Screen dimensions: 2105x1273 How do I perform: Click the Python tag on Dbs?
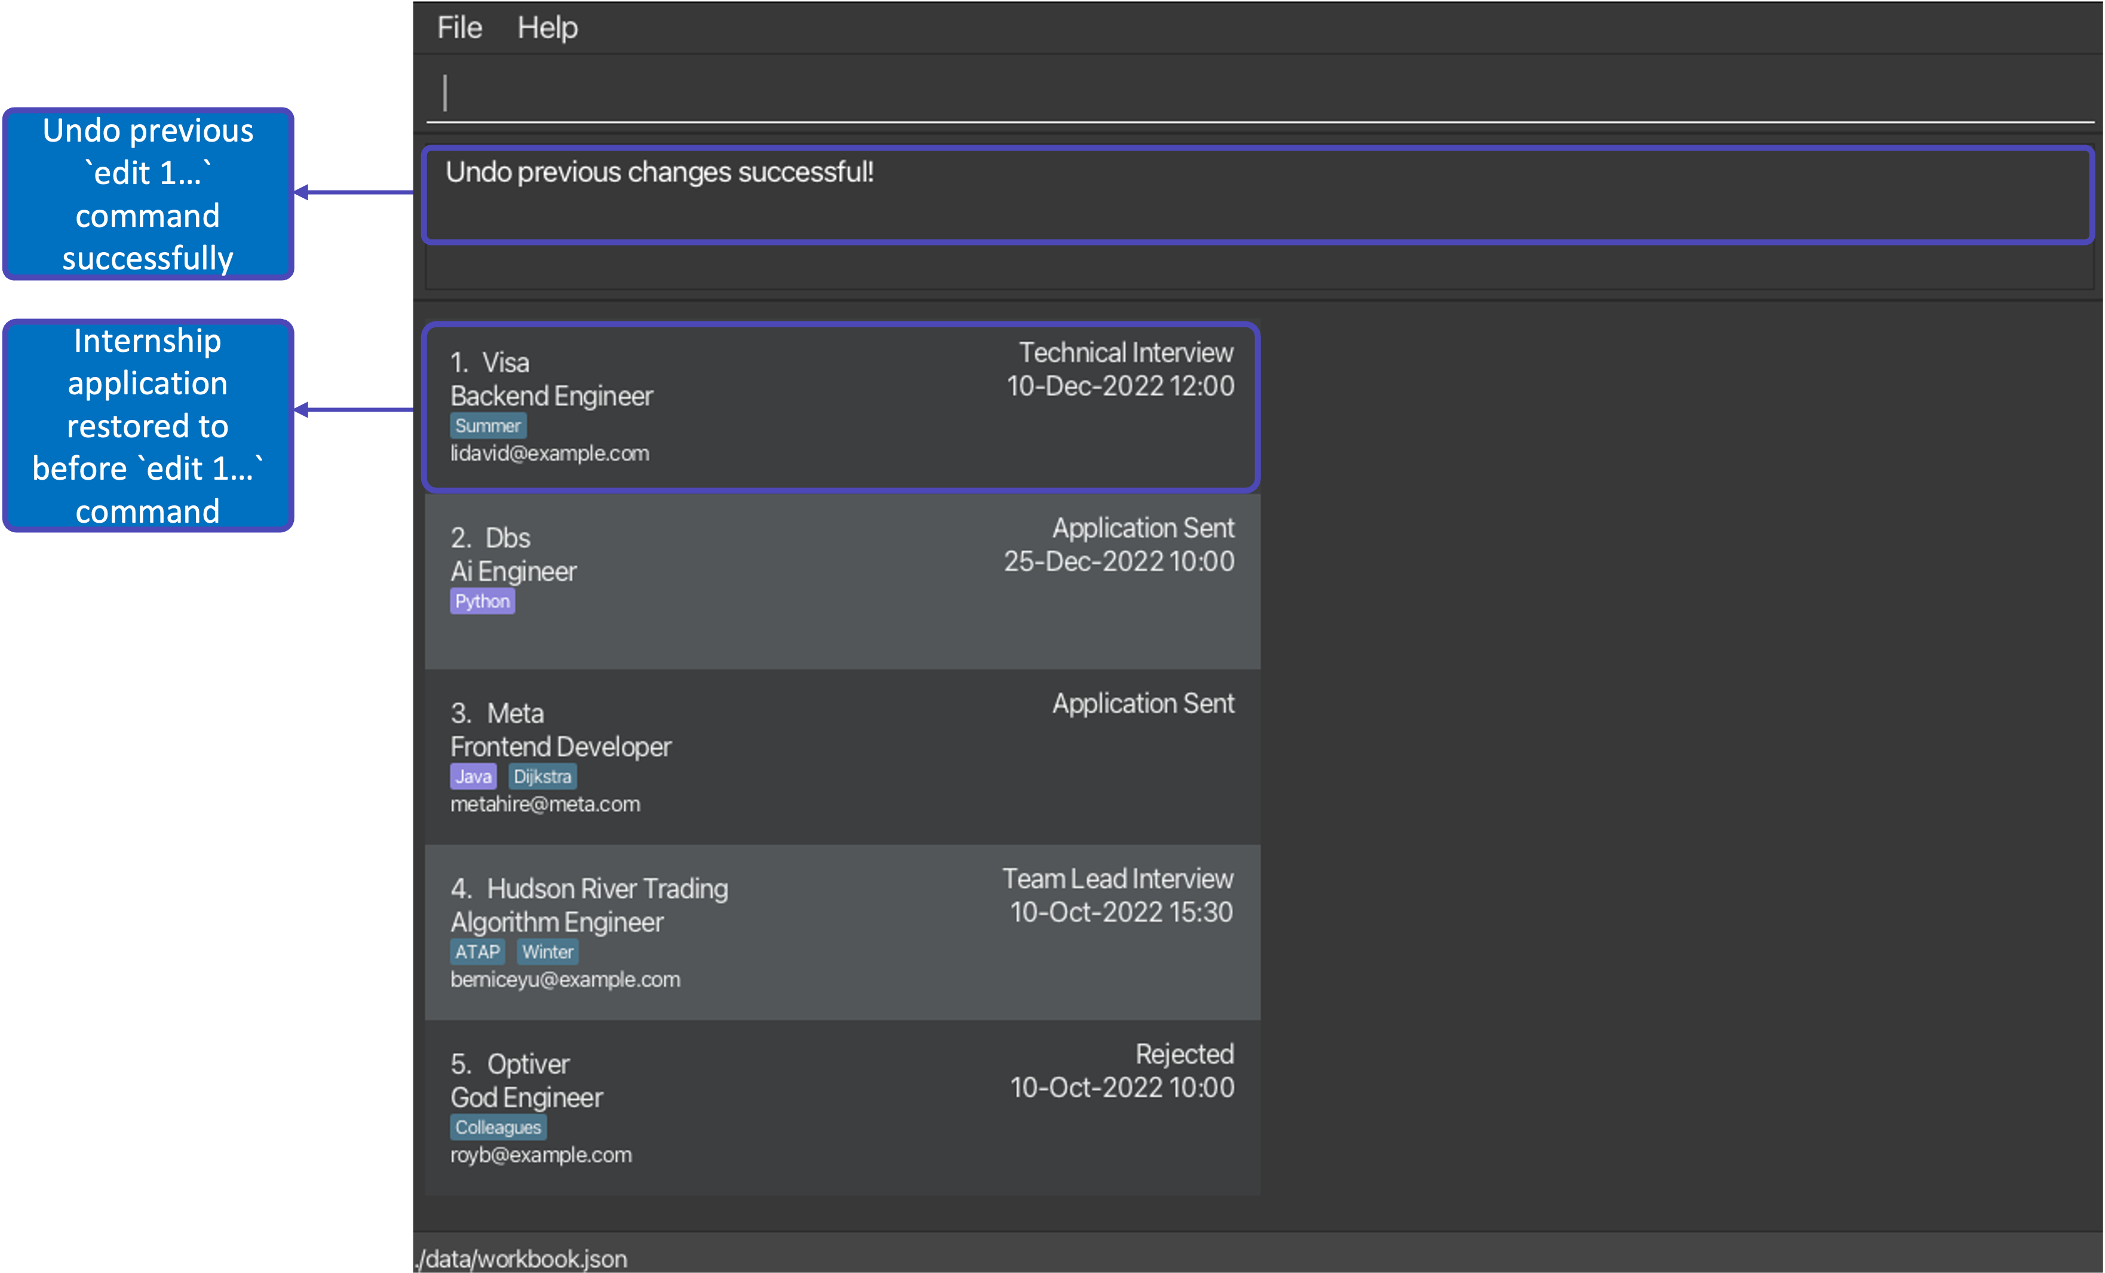(483, 600)
